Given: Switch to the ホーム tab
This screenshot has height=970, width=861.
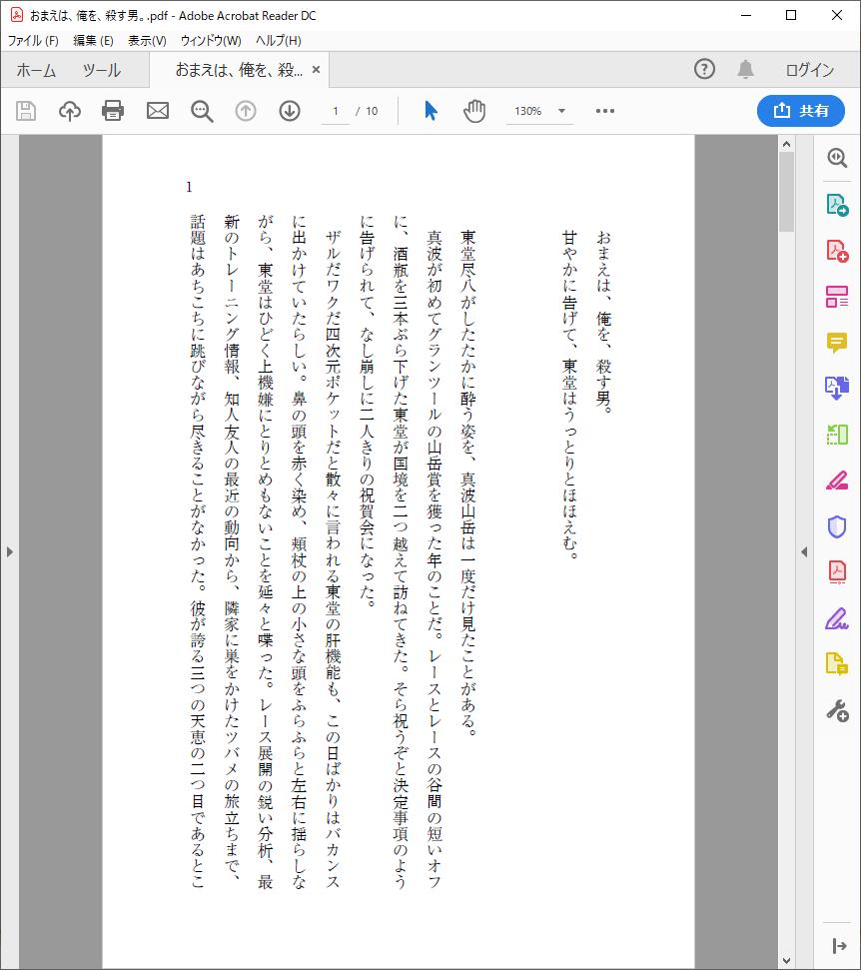Looking at the screenshot, I should coord(36,70).
